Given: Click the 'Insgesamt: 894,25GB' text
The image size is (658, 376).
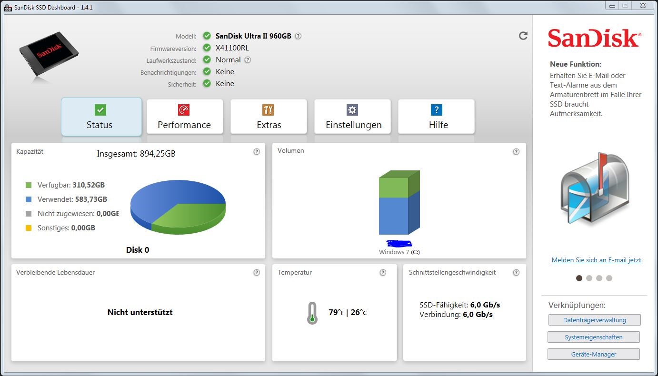Looking at the screenshot, I should coord(136,154).
